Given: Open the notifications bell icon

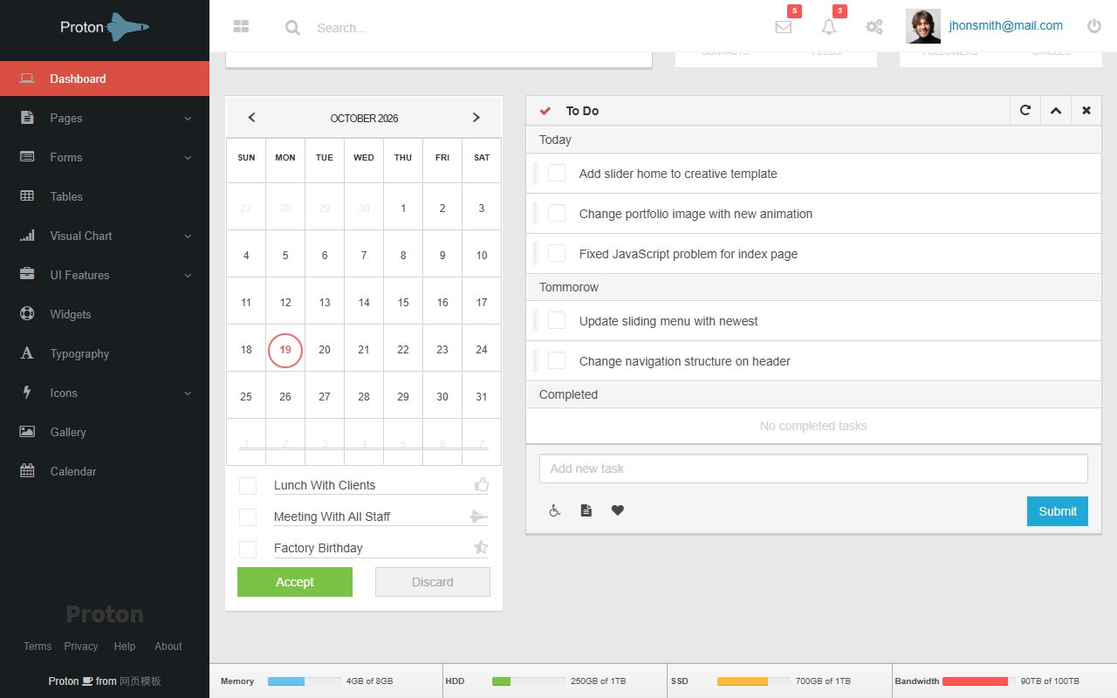Looking at the screenshot, I should pos(829,27).
